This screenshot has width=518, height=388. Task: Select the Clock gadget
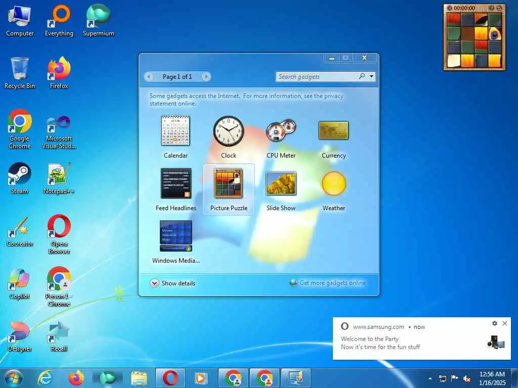coord(229,136)
